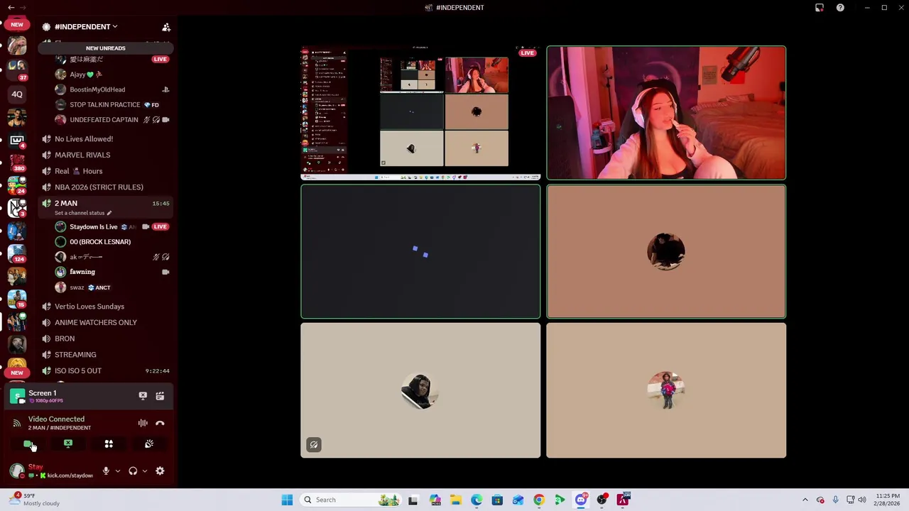Screen dimensions: 909x511
Task: Select user fawning in voice list
Action: point(82,272)
